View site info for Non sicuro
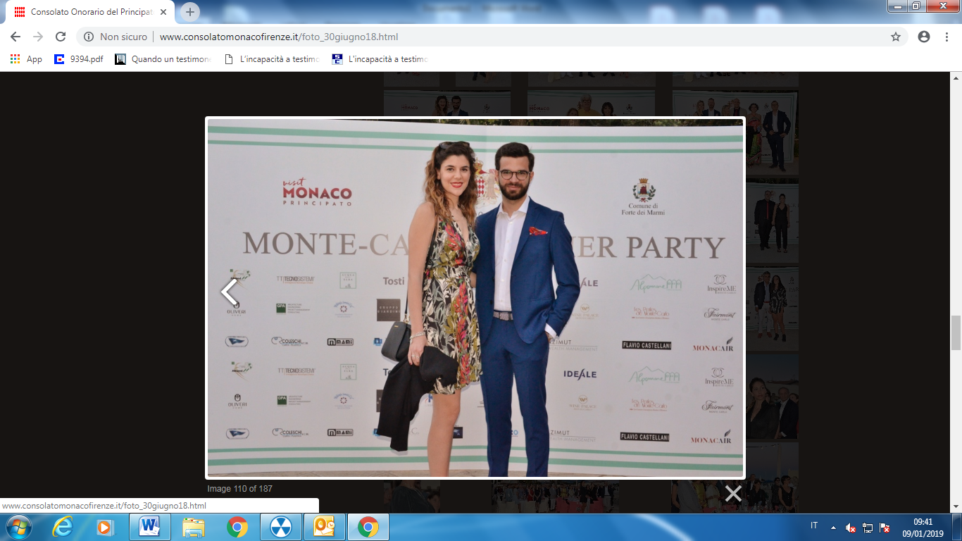The width and height of the screenshot is (962, 541). coord(115,37)
